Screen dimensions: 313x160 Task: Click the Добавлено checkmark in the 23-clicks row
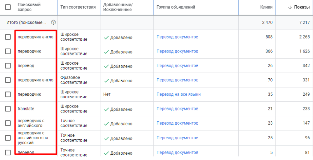tap(106, 124)
